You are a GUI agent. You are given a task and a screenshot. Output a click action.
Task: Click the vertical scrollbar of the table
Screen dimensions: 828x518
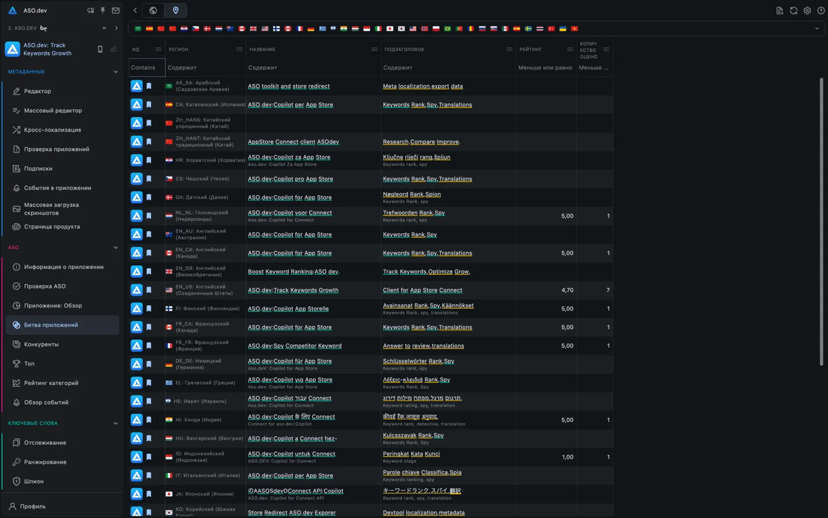[821, 221]
